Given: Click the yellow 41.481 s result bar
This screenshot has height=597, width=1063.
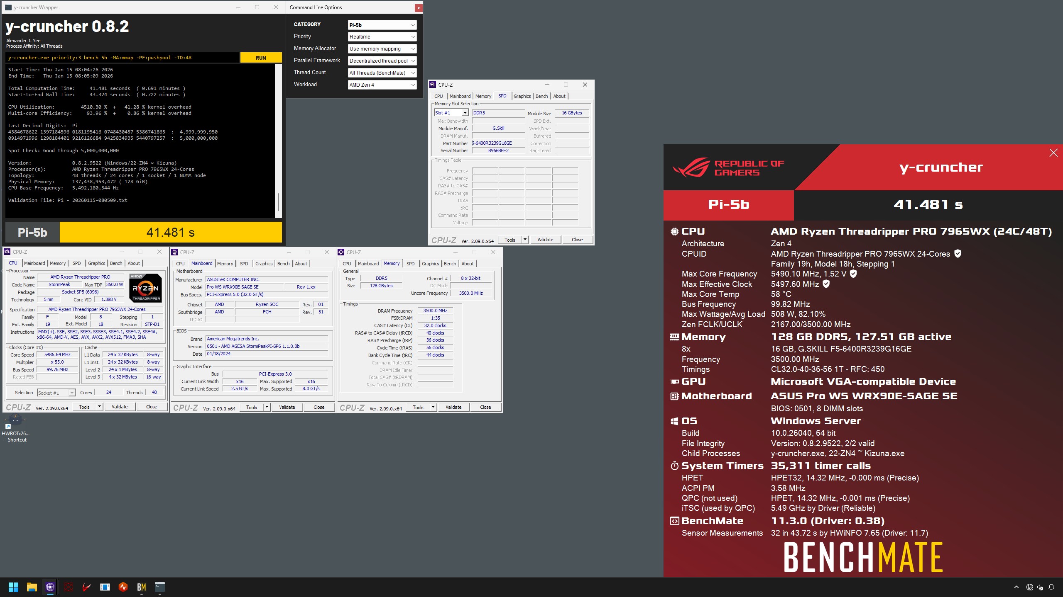Looking at the screenshot, I should click(171, 232).
